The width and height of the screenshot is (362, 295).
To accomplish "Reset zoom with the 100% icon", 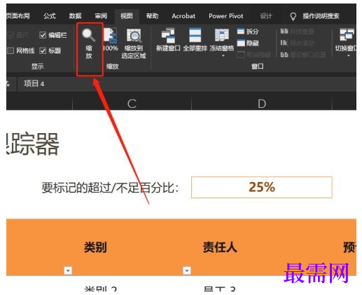I will click(110, 39).
